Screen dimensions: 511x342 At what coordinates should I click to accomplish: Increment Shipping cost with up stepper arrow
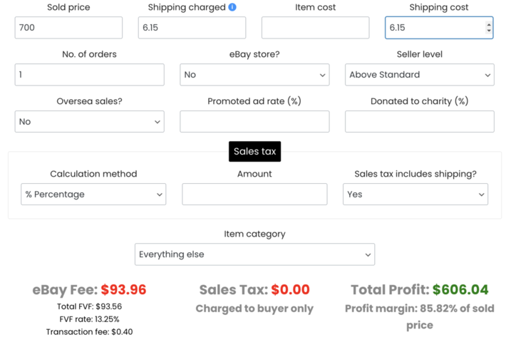488,24
